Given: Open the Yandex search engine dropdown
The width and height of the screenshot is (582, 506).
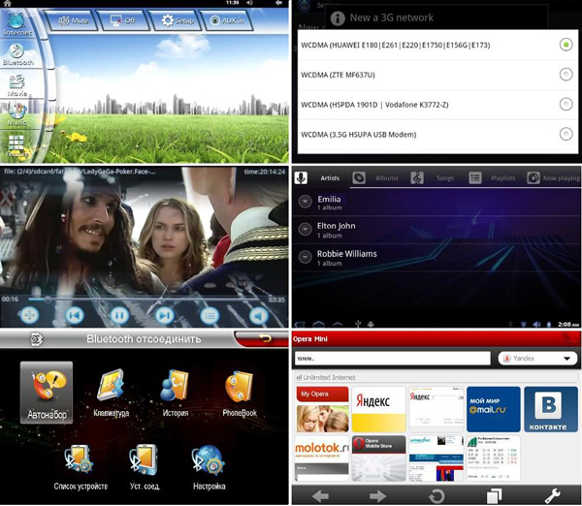Looking at the screenshot, I should click(536, 359).
